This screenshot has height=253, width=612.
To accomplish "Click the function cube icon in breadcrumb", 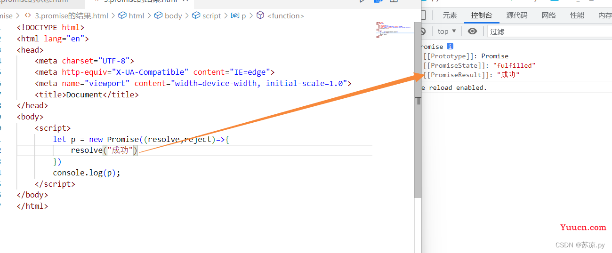I will (260, 16).
